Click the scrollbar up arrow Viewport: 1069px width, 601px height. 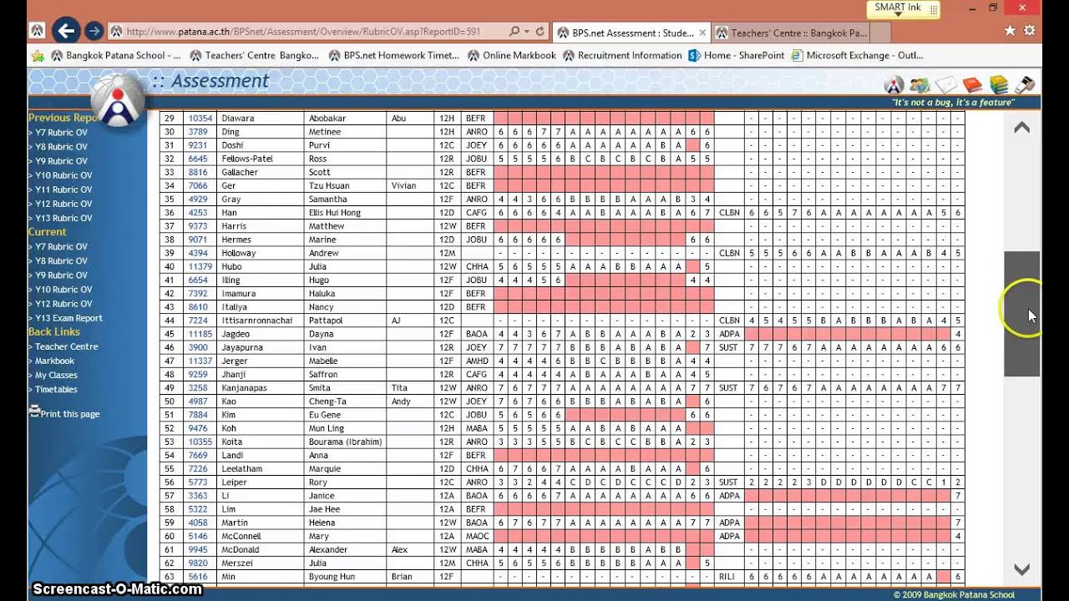[1021, 128]
